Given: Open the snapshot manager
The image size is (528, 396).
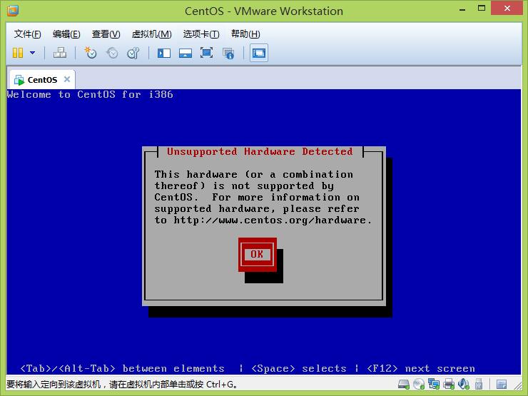Looking at the screenshot, I should (133, 53).
